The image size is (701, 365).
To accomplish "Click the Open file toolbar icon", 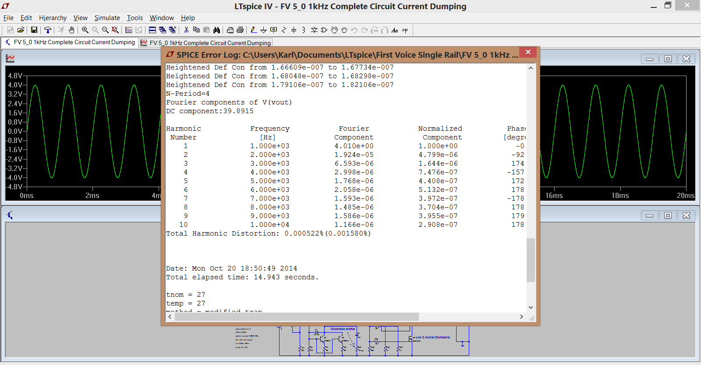I will tap(21, 30).
